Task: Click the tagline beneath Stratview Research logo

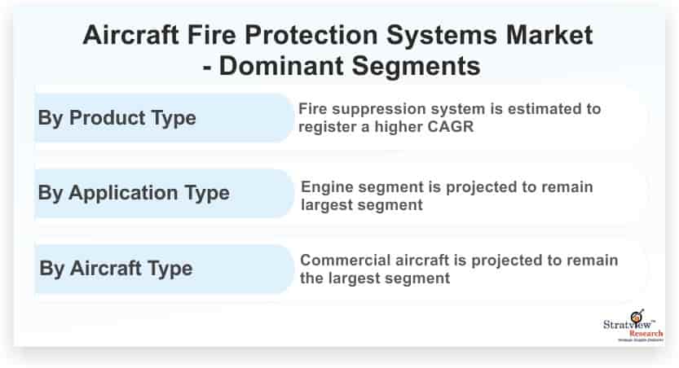Action: 641,340
